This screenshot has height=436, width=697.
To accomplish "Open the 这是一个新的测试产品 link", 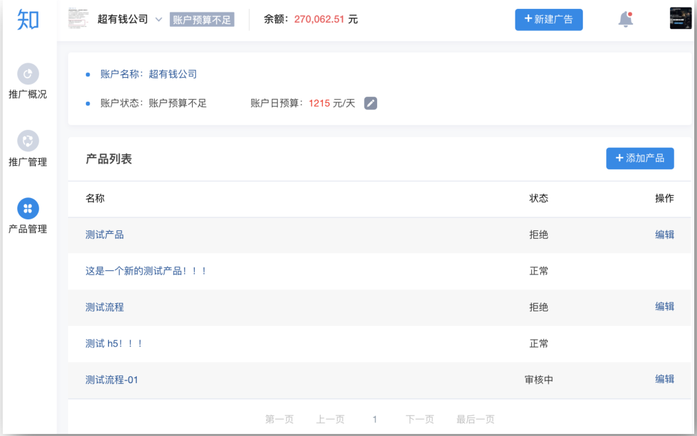I will coord(146,271).
